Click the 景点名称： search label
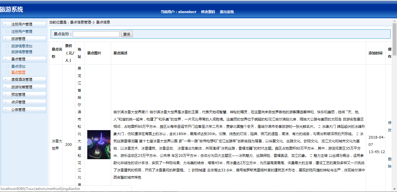This screenshot has width=397, height=192. [63, 34]
